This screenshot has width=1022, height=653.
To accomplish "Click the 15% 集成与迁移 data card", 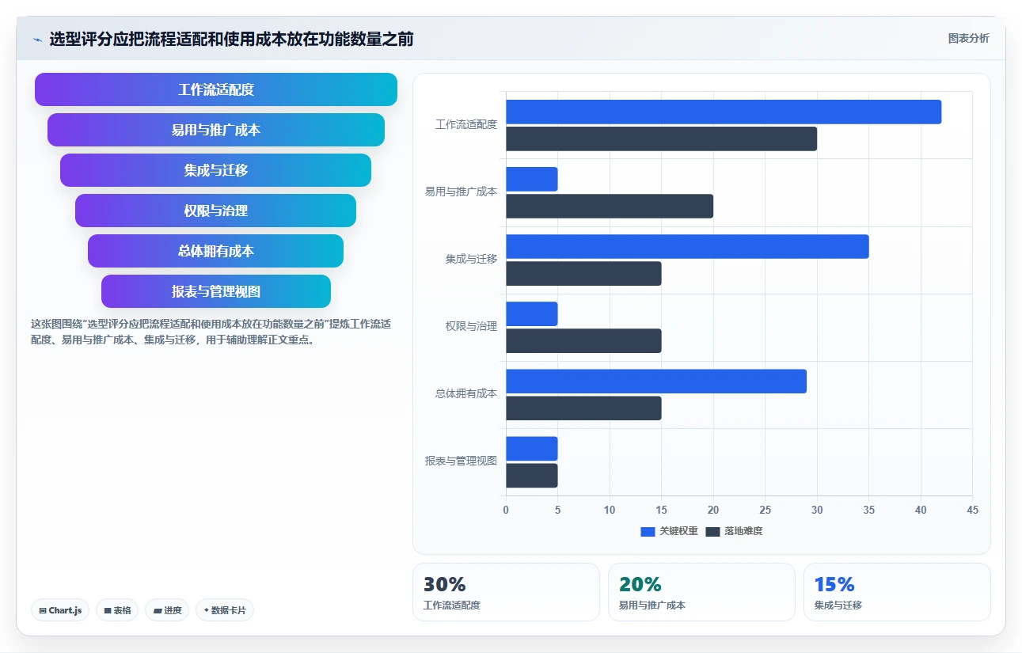I will (x=897, y=592).
